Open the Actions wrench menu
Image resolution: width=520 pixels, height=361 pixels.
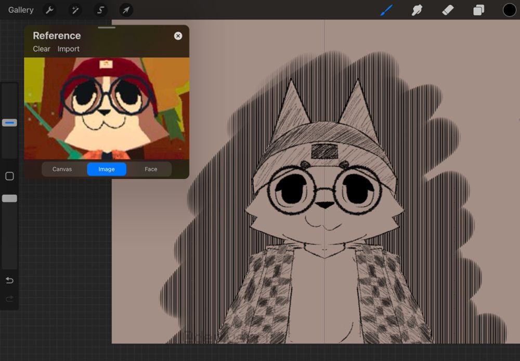[x=49, y=10]
